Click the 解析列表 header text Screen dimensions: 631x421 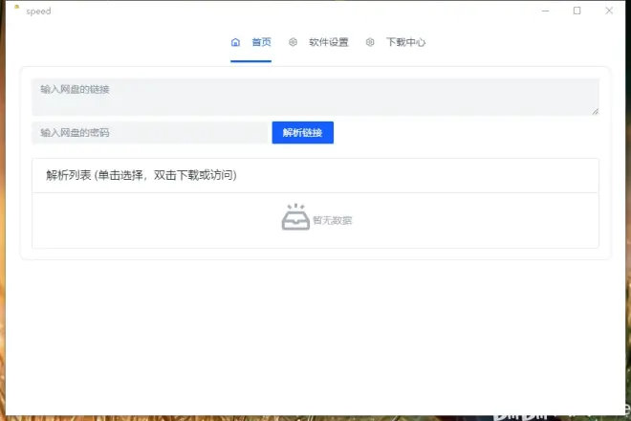(x=141, y=175)
